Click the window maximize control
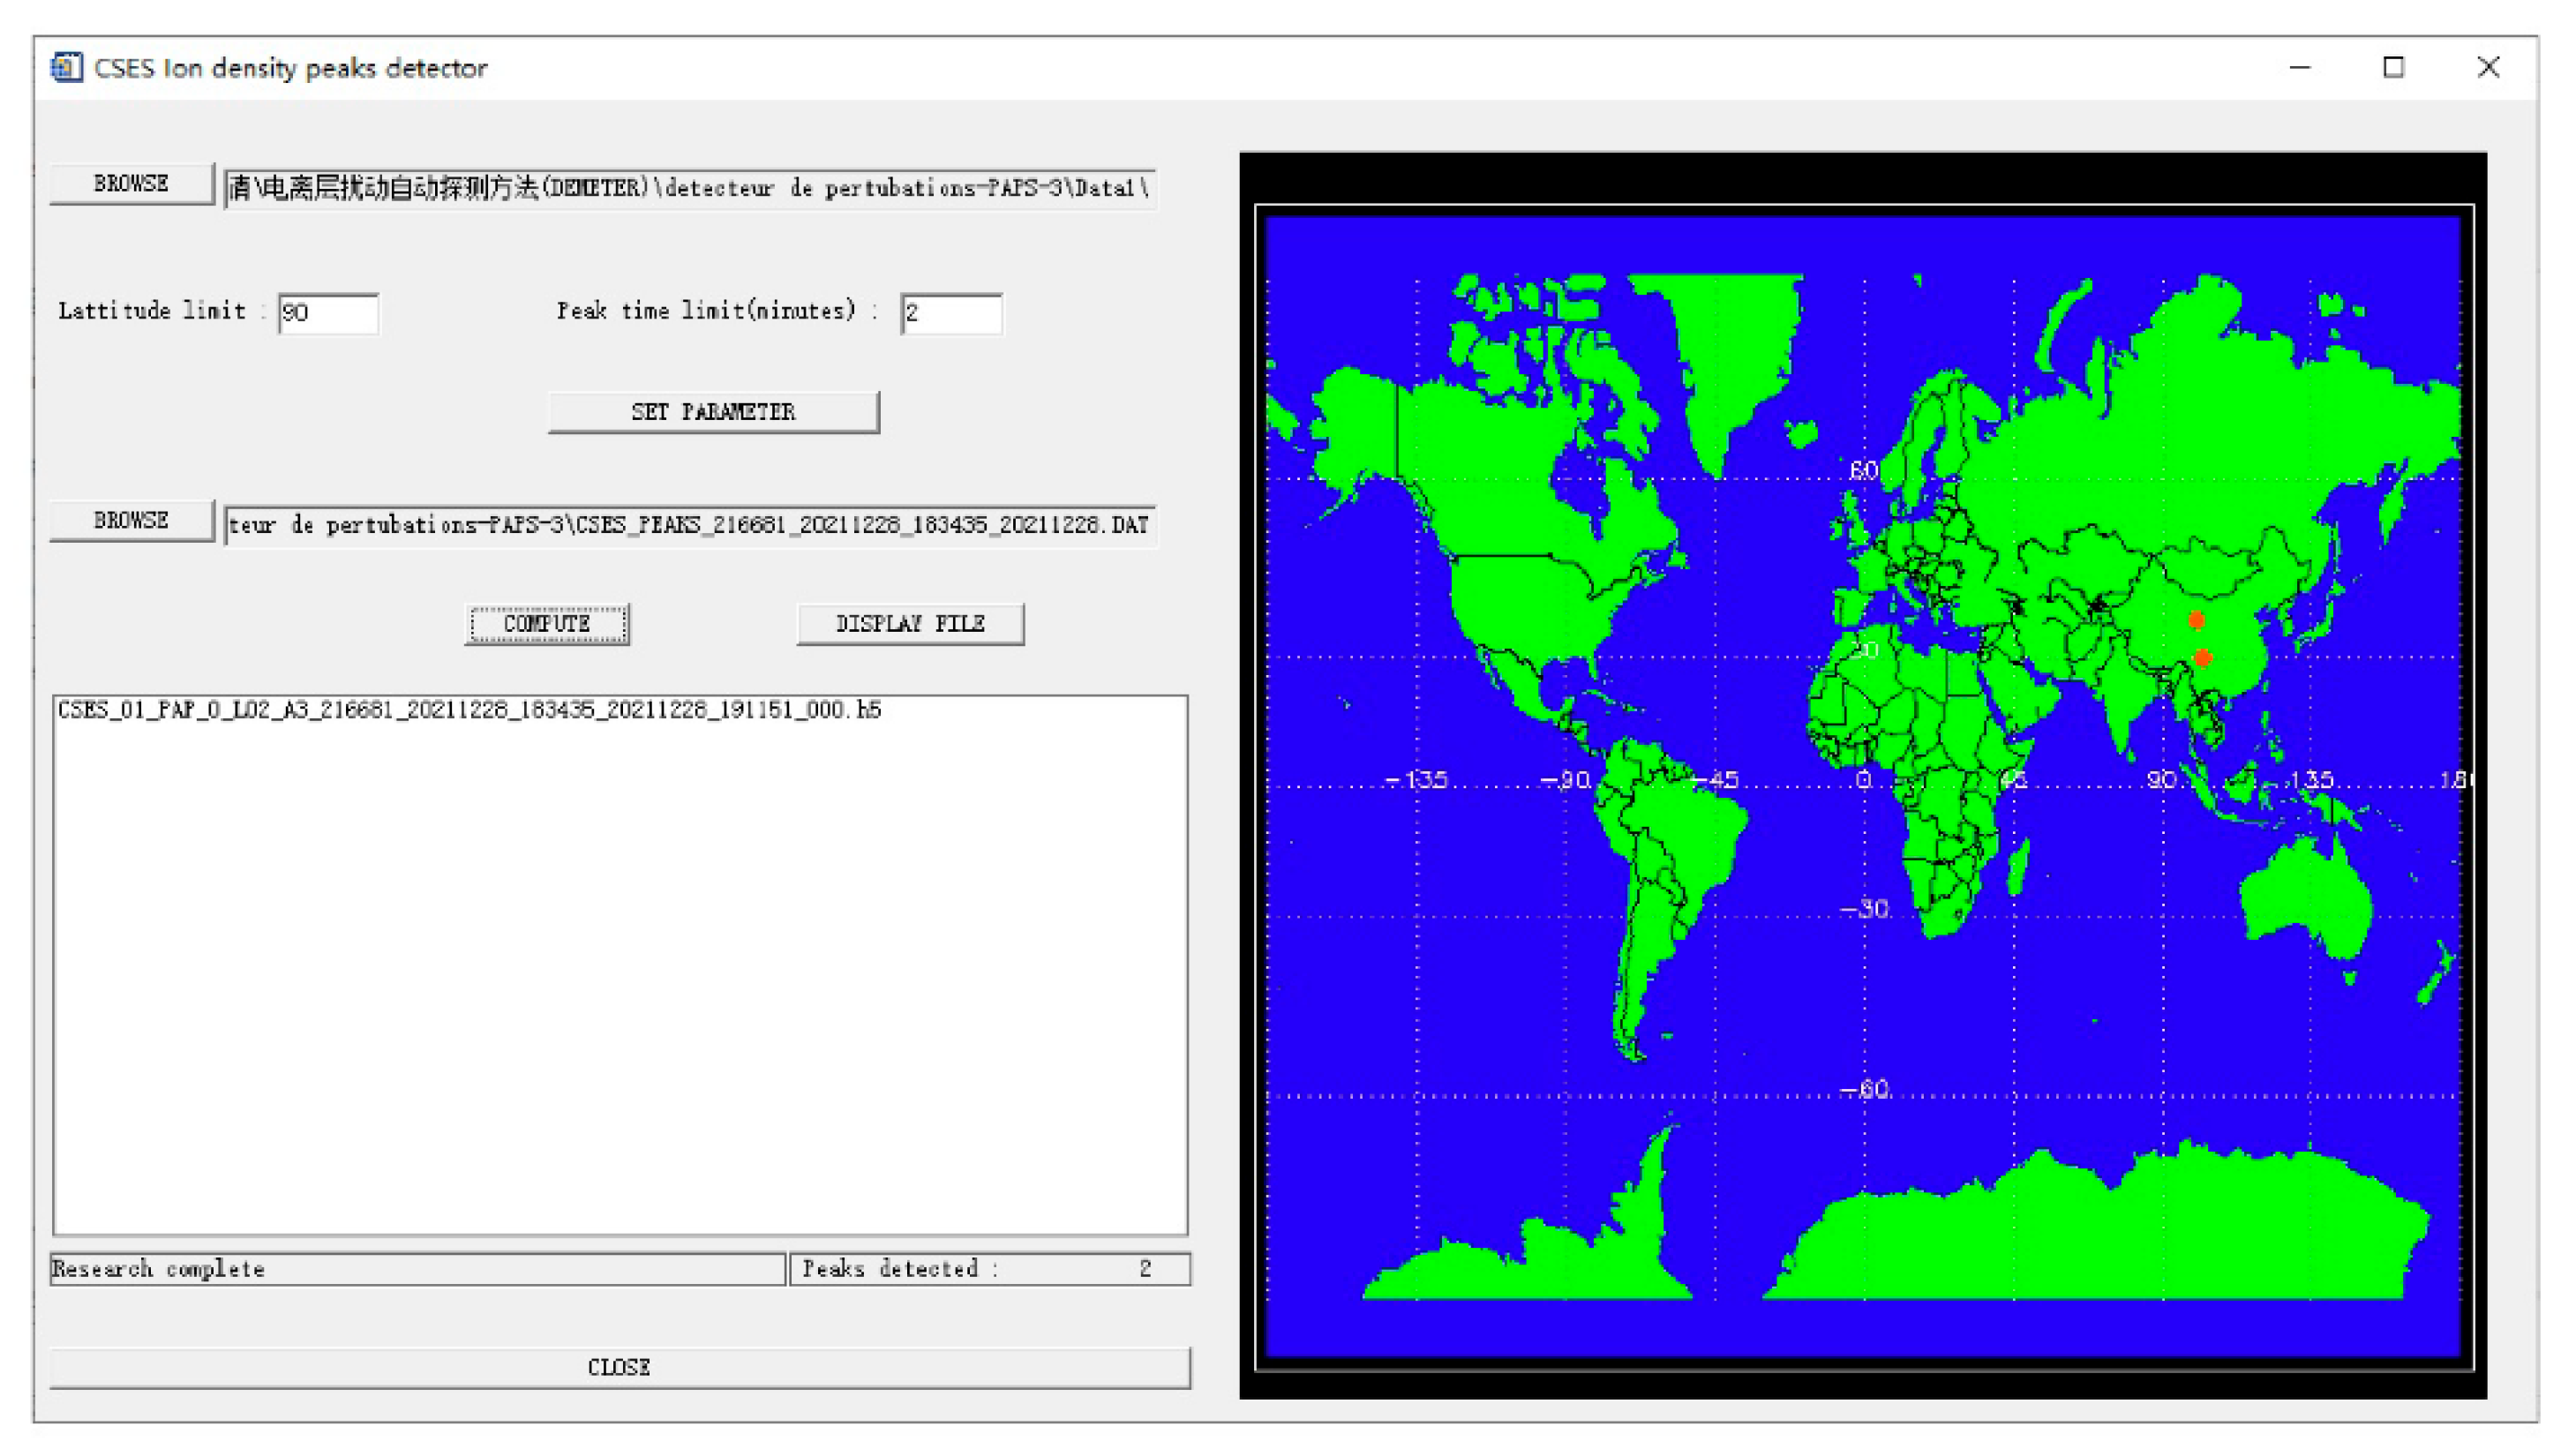 tap(2394, 67)
